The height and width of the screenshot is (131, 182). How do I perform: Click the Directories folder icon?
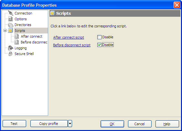click(x=11, y=25)
